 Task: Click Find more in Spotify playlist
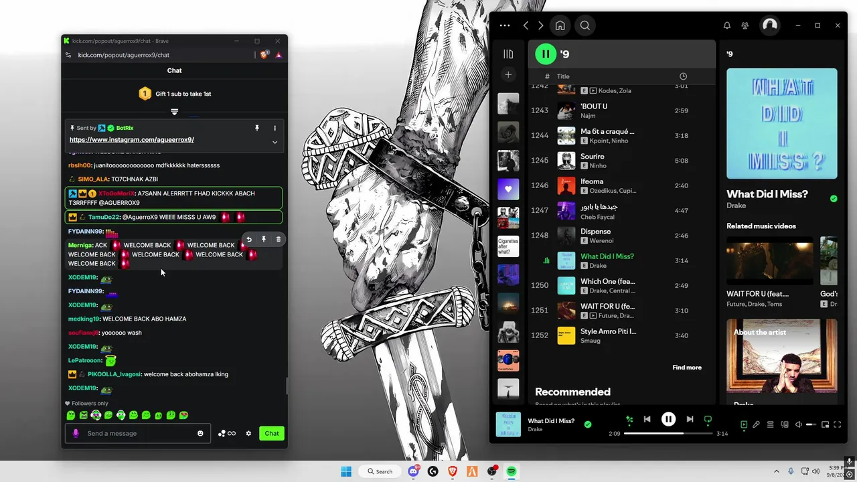(687, 368)
